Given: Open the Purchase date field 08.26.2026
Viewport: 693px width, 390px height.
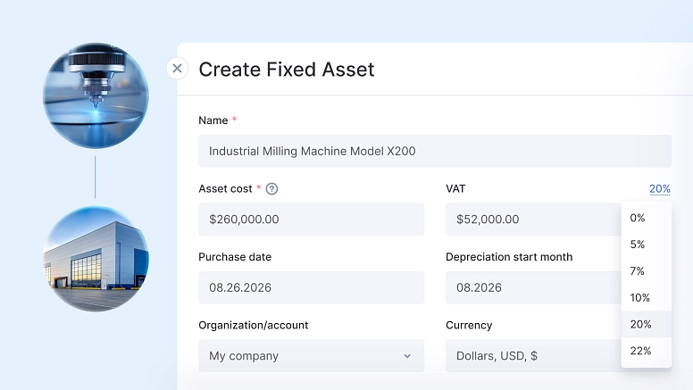Looking at the screenshot, I should pos(311,287).
